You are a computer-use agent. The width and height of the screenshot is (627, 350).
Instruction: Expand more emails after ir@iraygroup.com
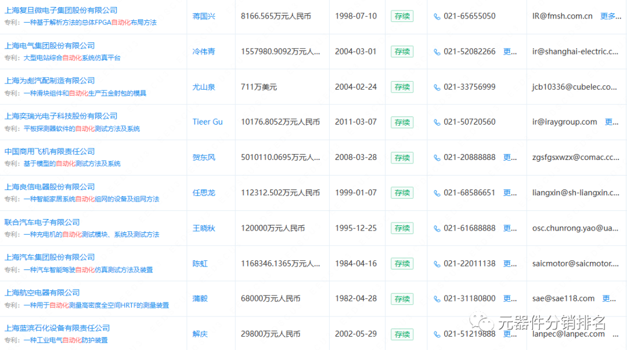point(611,122)
